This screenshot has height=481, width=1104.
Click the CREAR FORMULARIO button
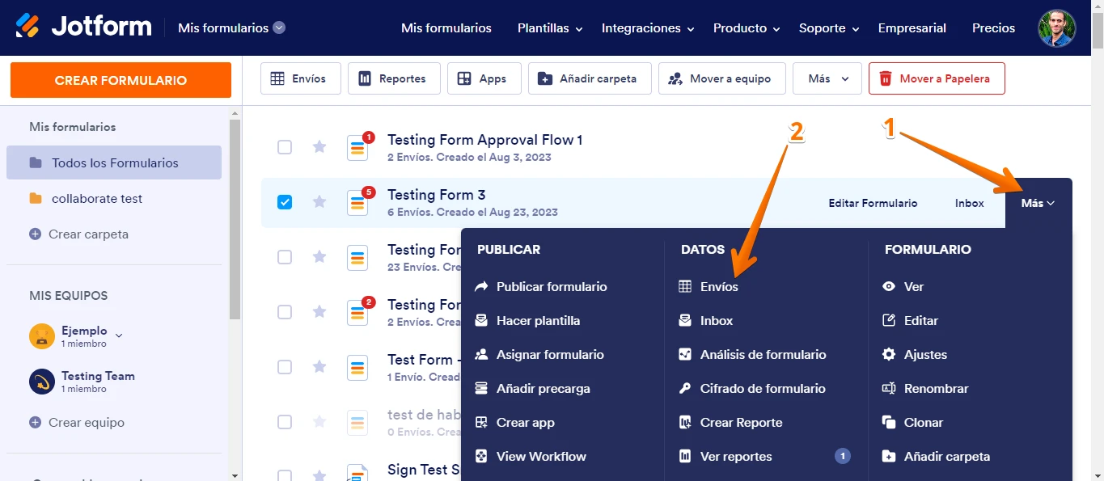click(x=120, y=80)
